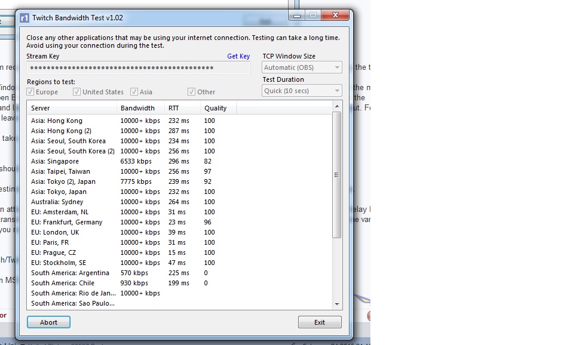564x345 pixels.
Task: Click the '23 ms' Frankfurt RTT value
Action: [x=177, y=222]
